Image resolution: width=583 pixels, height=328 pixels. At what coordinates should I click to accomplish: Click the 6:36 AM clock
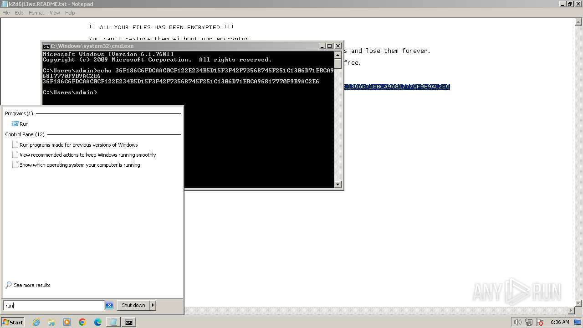coord(560,322)
